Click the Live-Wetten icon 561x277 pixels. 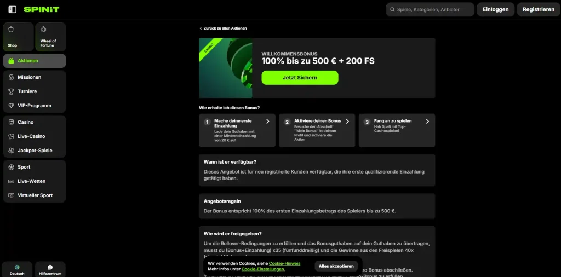(x=11, y=181)
